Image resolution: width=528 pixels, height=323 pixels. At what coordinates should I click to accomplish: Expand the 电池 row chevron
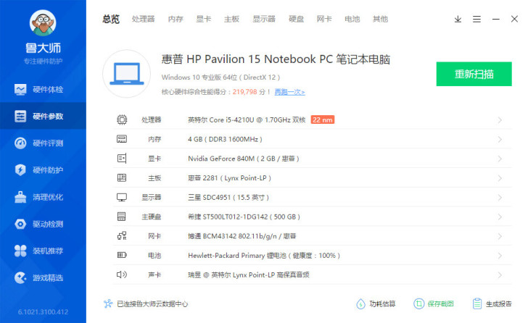500,256
